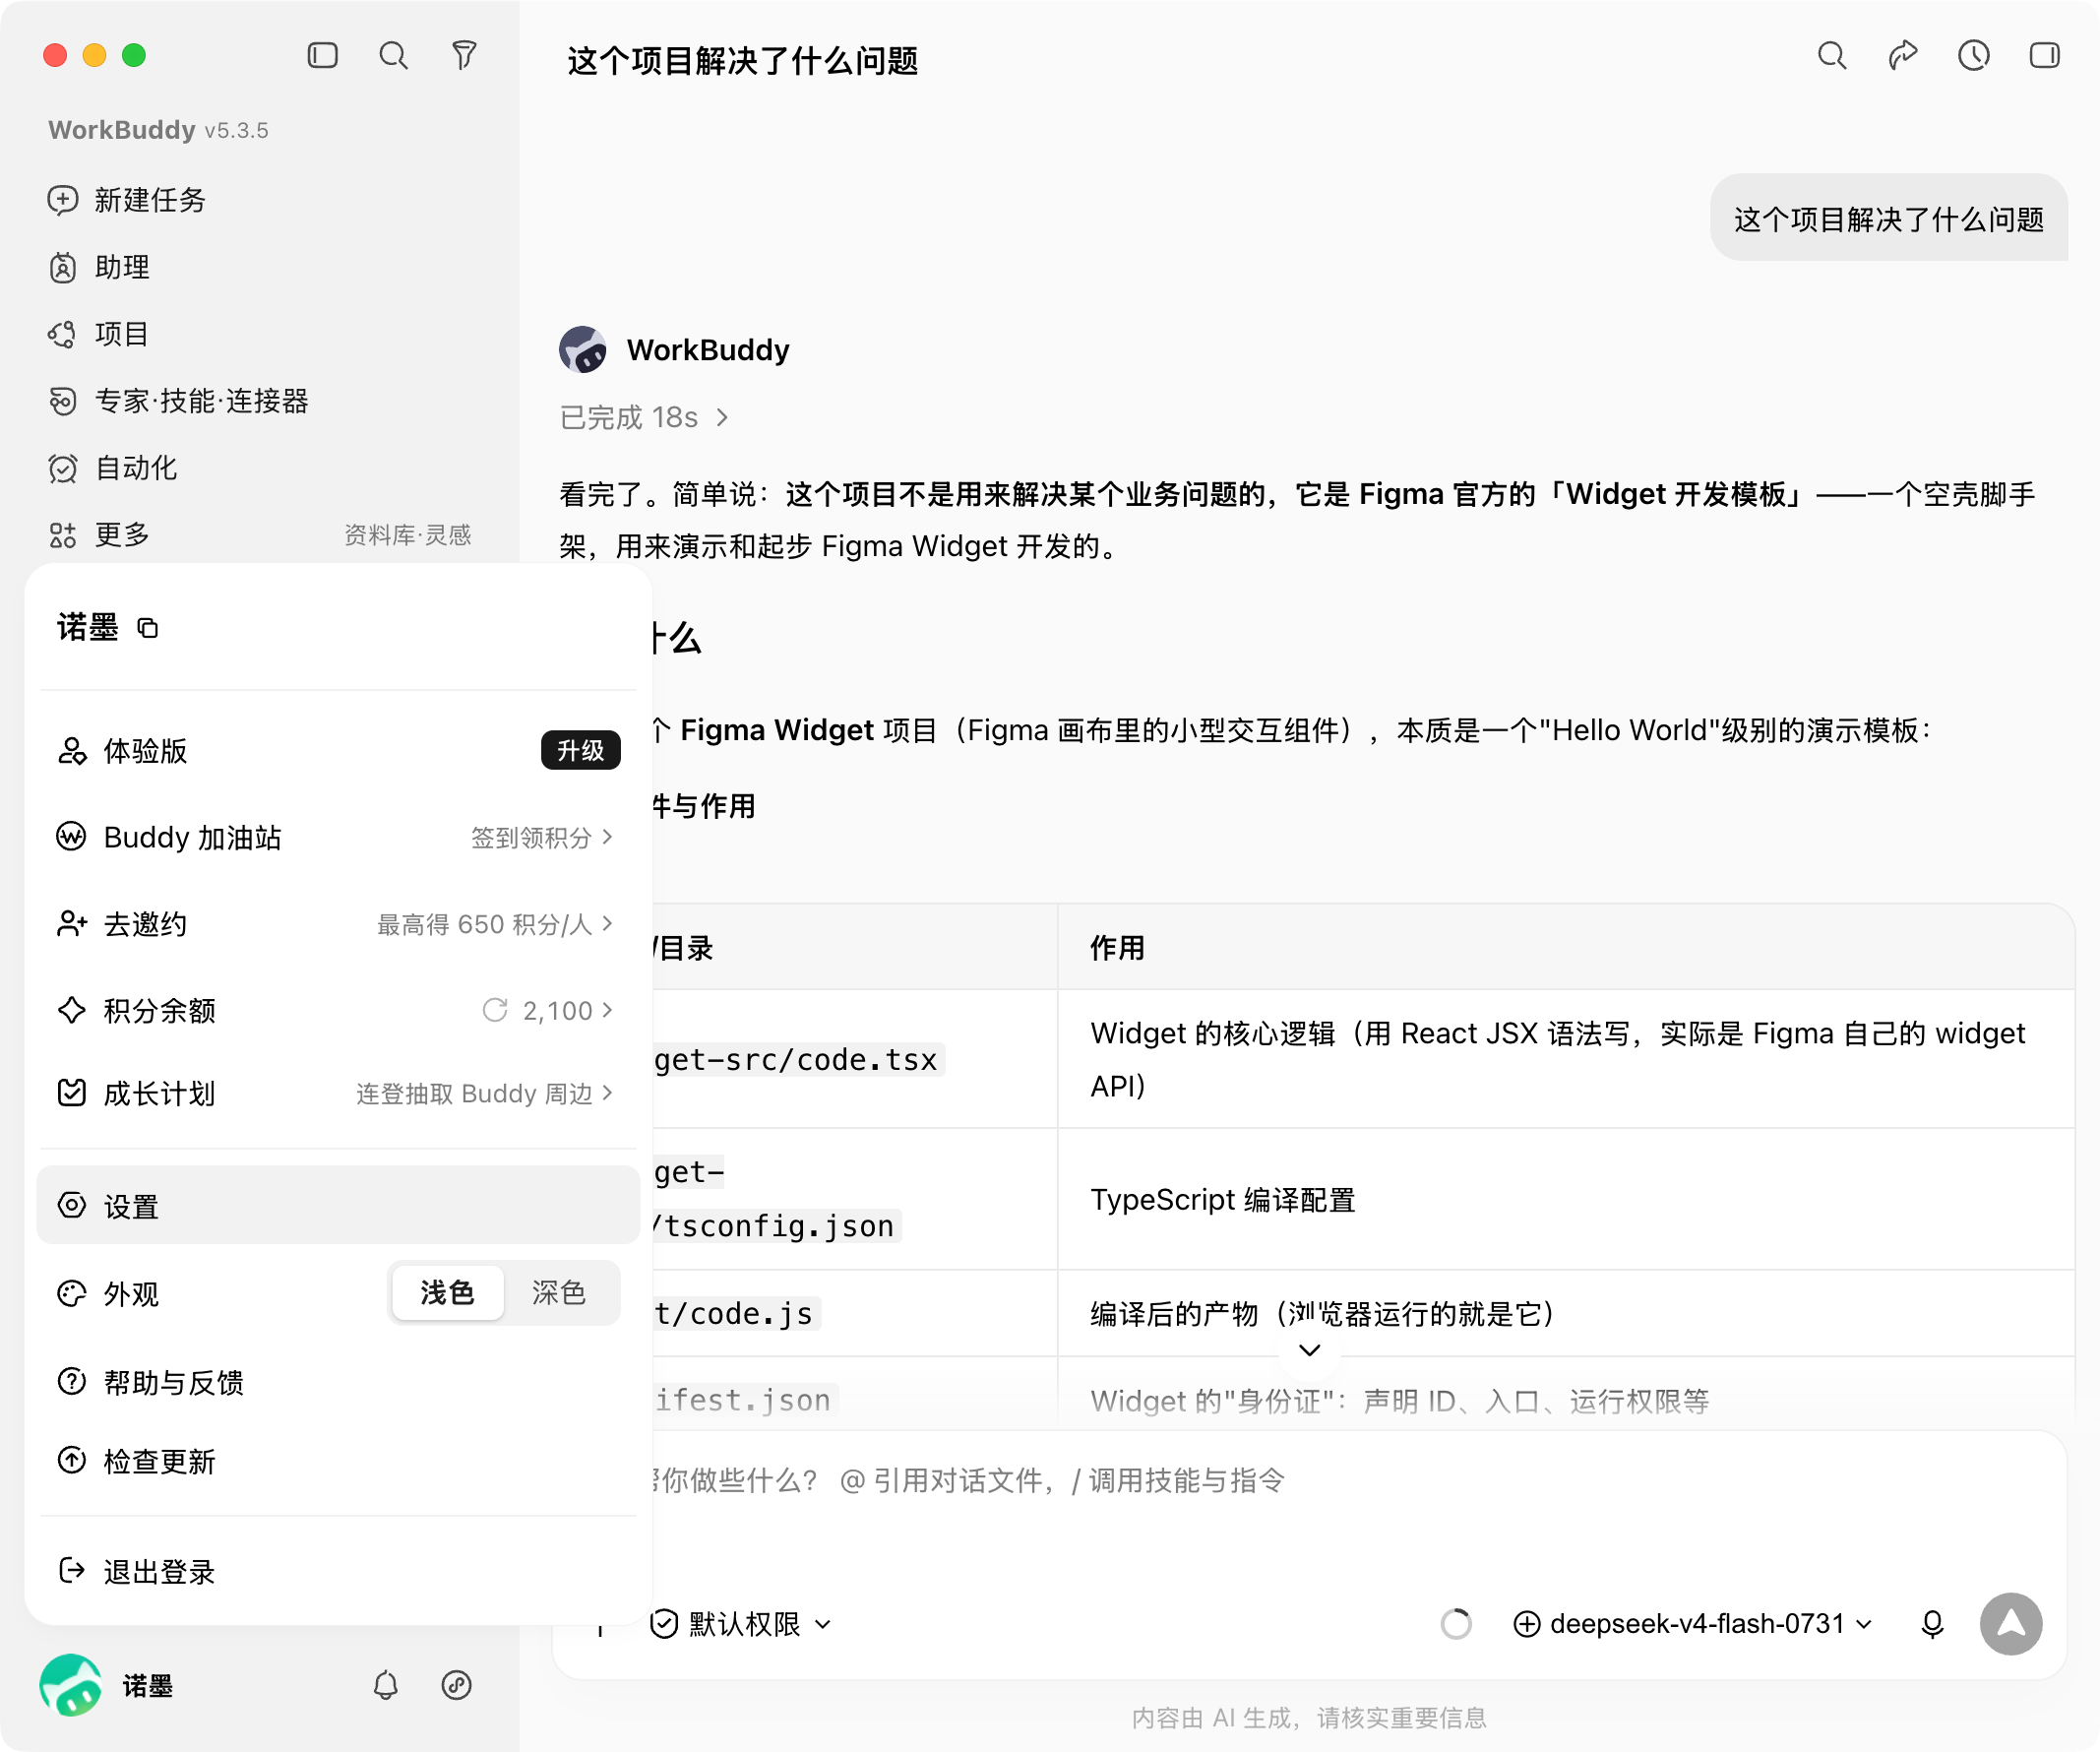
Task: Open the 默认权限 permissions dropdown
Action: coord(742,1624)
